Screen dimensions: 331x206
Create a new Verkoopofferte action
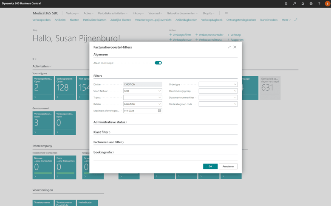(180, 35)
